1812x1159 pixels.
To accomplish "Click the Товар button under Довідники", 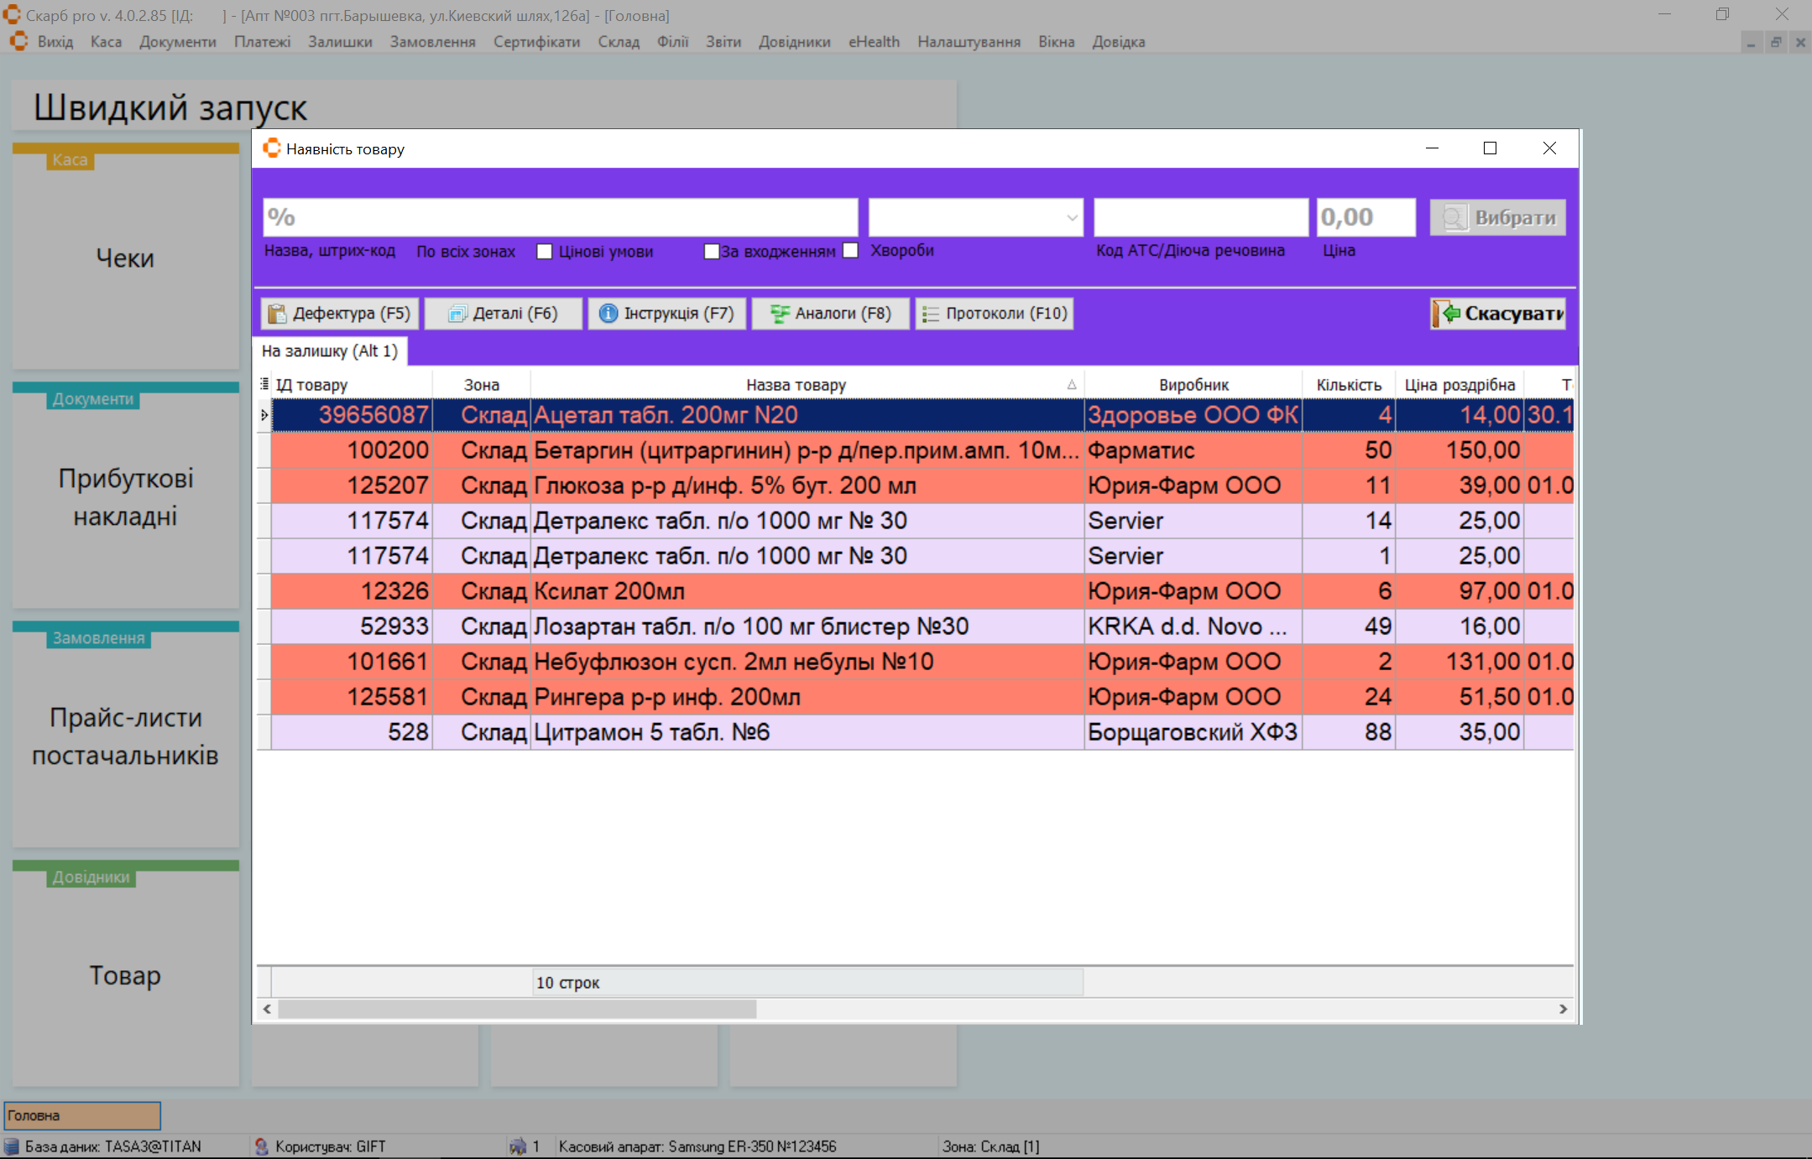I will [124, 975].
